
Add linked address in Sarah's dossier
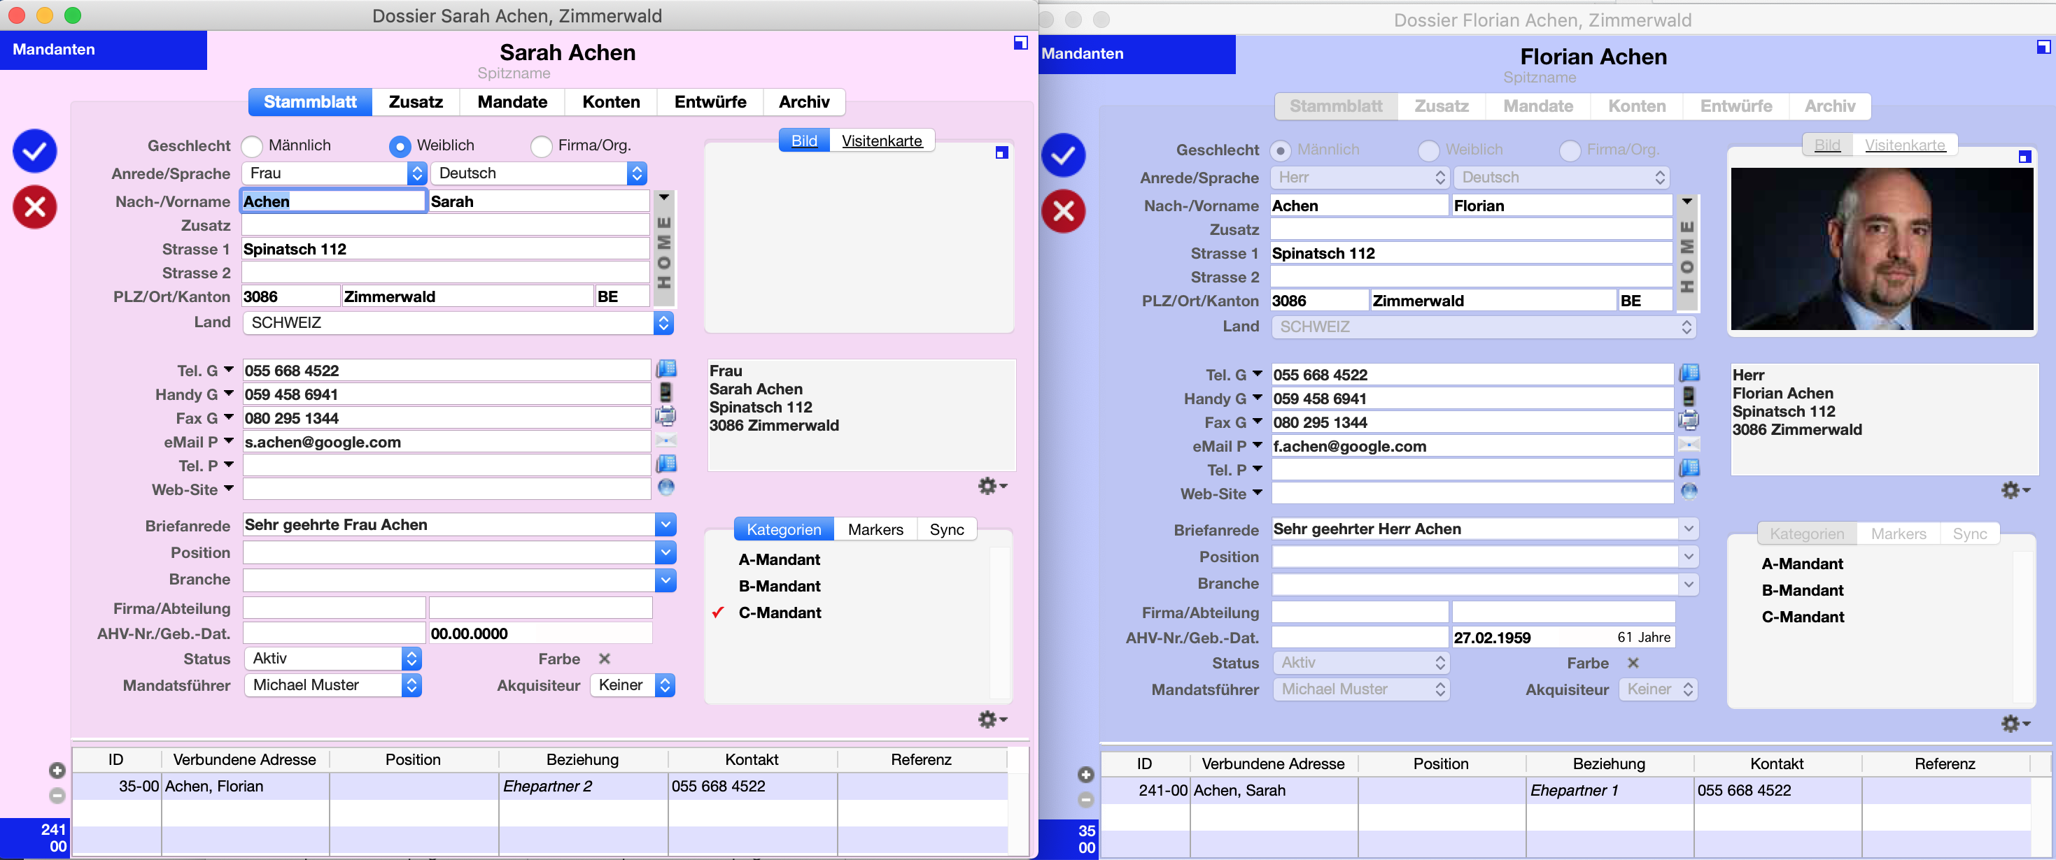[x=57, y=771]
